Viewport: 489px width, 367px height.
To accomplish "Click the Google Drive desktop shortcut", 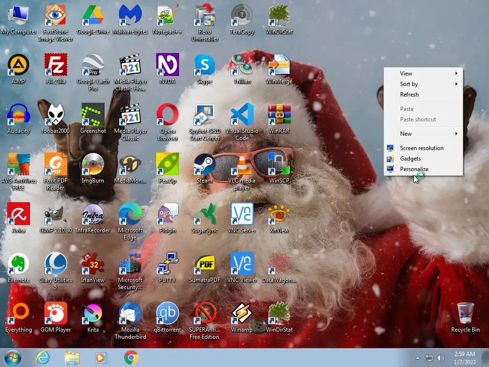I will [93, 19].
